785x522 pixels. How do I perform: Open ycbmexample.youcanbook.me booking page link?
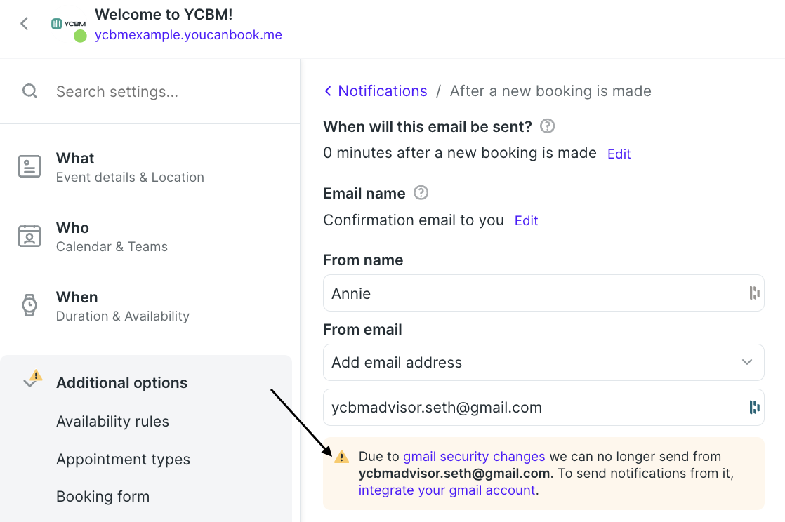click(x=188, y=35)
